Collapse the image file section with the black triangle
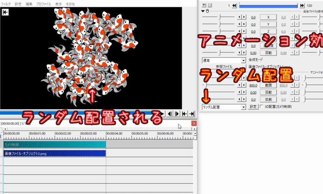 (203, 11)
